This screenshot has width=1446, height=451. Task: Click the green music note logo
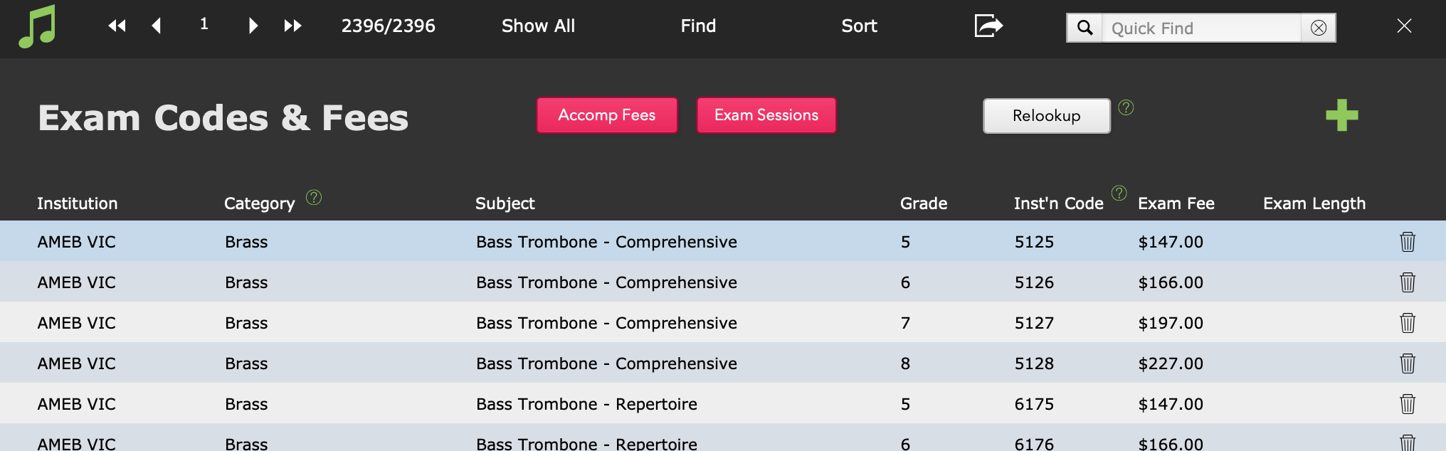[37, 27]
